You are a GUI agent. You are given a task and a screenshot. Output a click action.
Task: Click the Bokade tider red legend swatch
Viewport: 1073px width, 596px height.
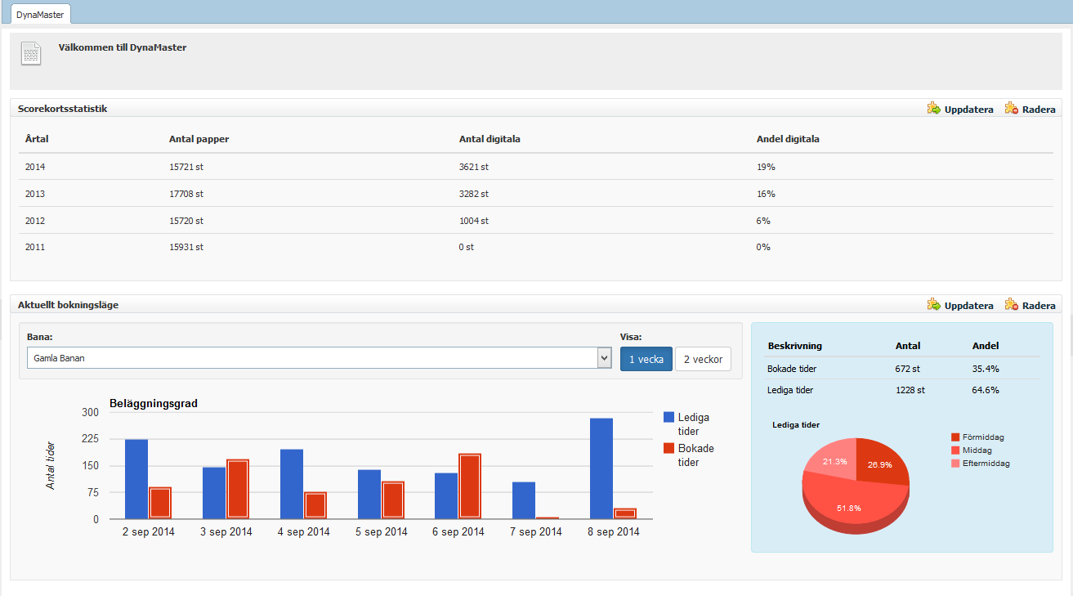point(668,448)
